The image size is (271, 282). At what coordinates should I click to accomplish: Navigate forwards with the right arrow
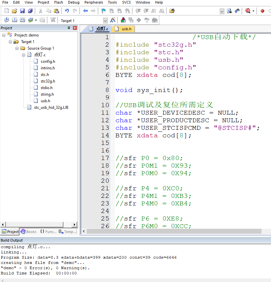[93, 11]
